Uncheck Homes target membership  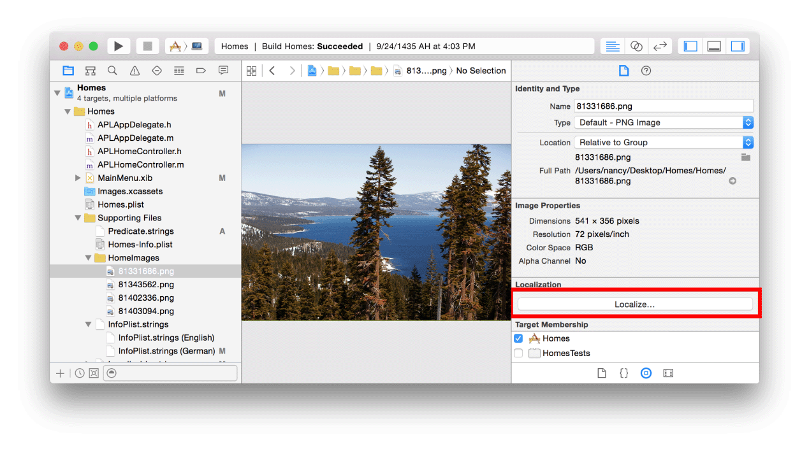518,339
